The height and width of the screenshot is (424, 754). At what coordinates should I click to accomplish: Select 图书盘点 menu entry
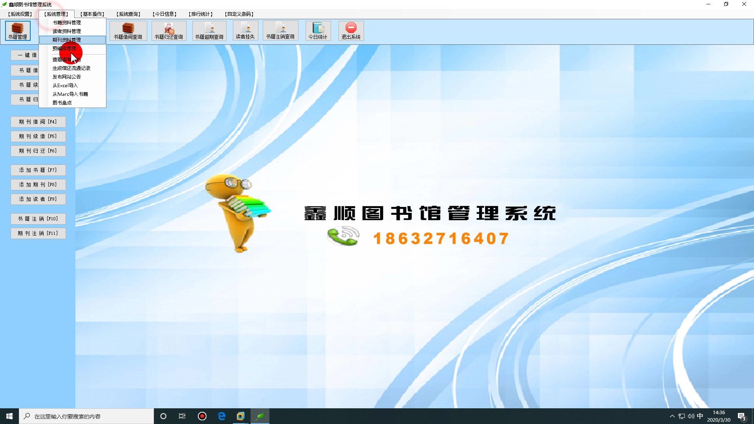click(x=62, y=102)
